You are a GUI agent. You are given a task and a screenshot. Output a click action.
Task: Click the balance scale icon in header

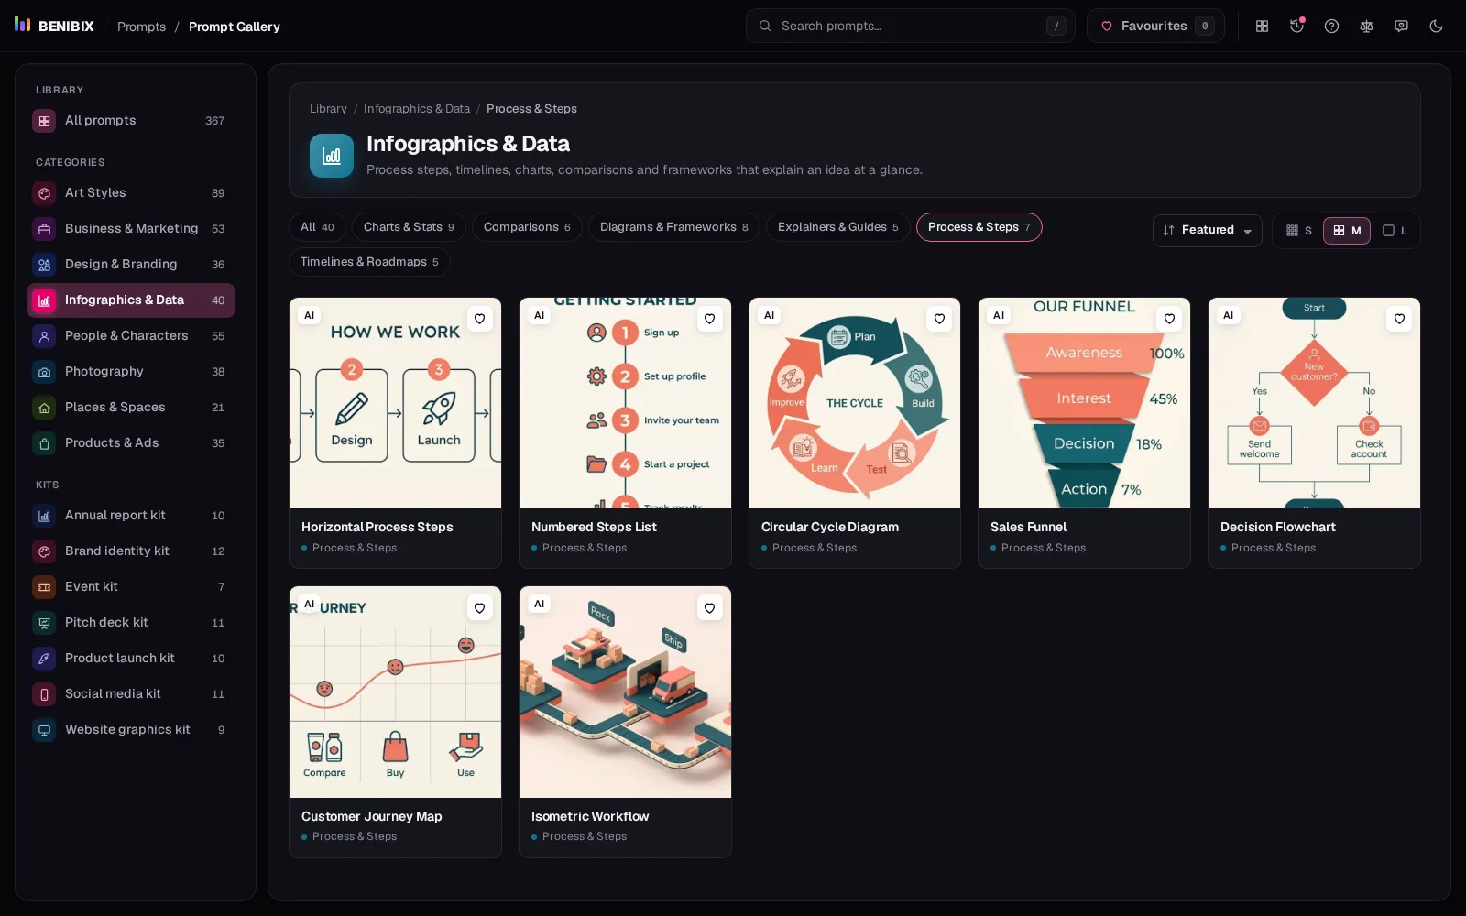click(x=1366, y=26)
